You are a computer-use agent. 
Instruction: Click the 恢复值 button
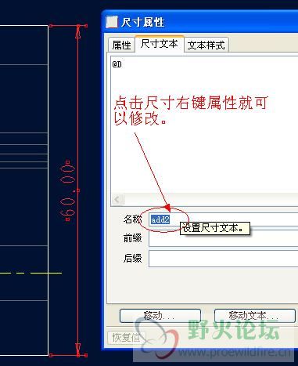coord(127,338)
